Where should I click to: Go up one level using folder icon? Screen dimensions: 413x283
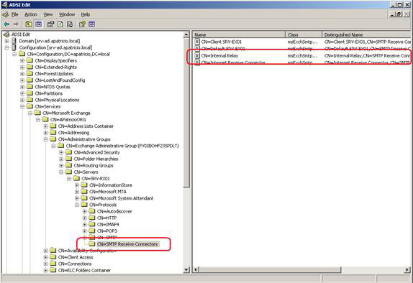29,24
